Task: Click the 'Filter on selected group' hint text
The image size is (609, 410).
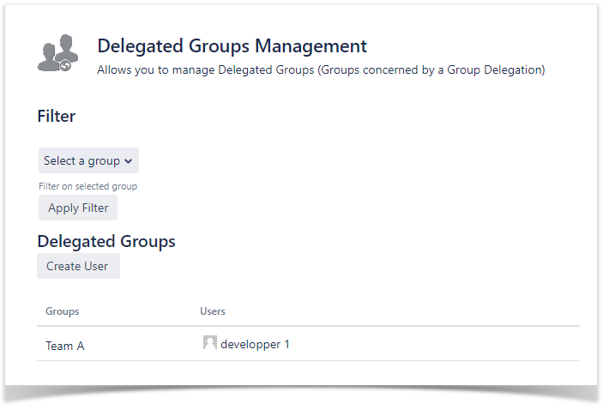Action: 87,186
